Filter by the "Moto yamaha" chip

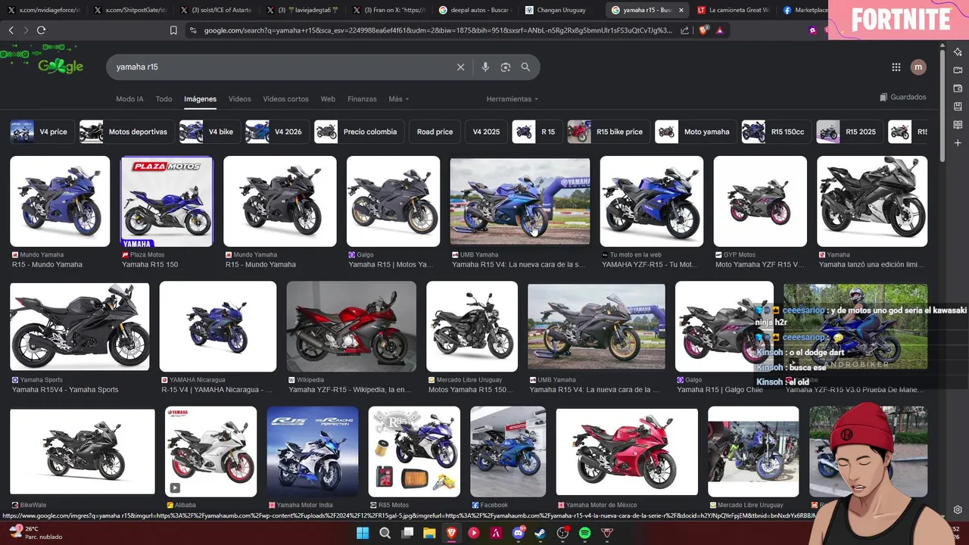[696, 132]
